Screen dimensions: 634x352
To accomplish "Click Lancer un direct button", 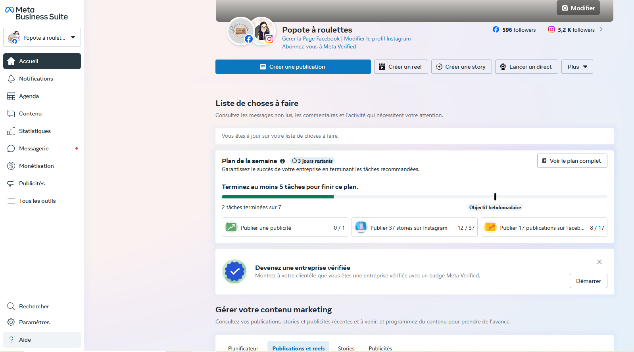I will [x=526, y=67].
